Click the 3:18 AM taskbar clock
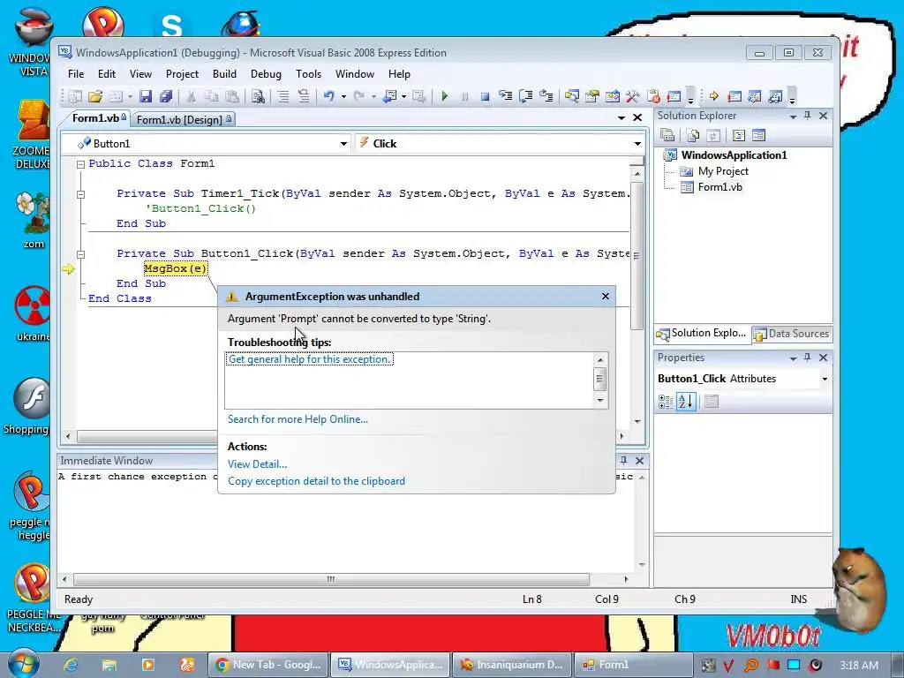Viewport: 904px width, 678px height. pyautogui.click(x=858, y=665)
